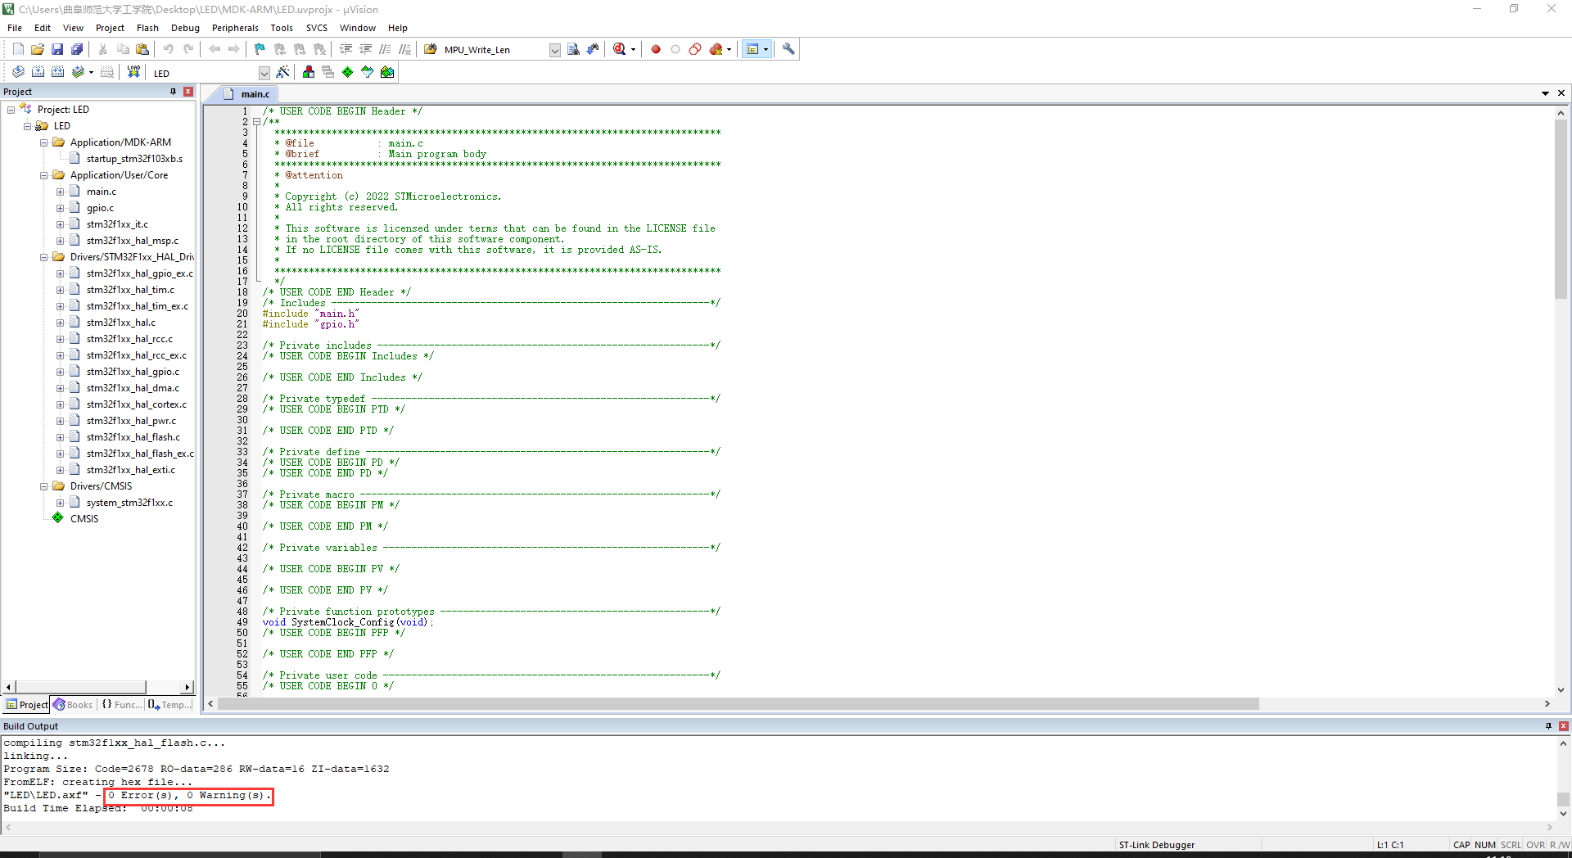Insert a breakpoint with red dot icon
This screenshot has height=858, width=1572.
pos(656,49)
